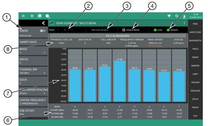This screenshot has height=126, width=208.
Task: Open the three-dot options menu
Action: [184, 23]
